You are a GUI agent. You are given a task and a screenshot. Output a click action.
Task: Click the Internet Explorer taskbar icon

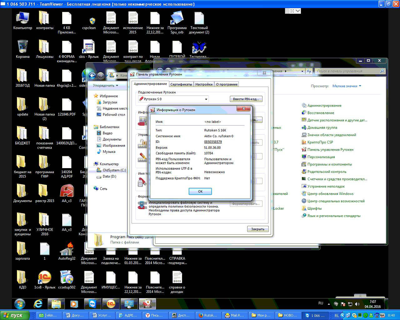click(x=38, y=303)
